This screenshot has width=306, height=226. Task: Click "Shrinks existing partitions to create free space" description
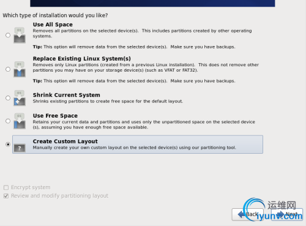pos(108,101)
